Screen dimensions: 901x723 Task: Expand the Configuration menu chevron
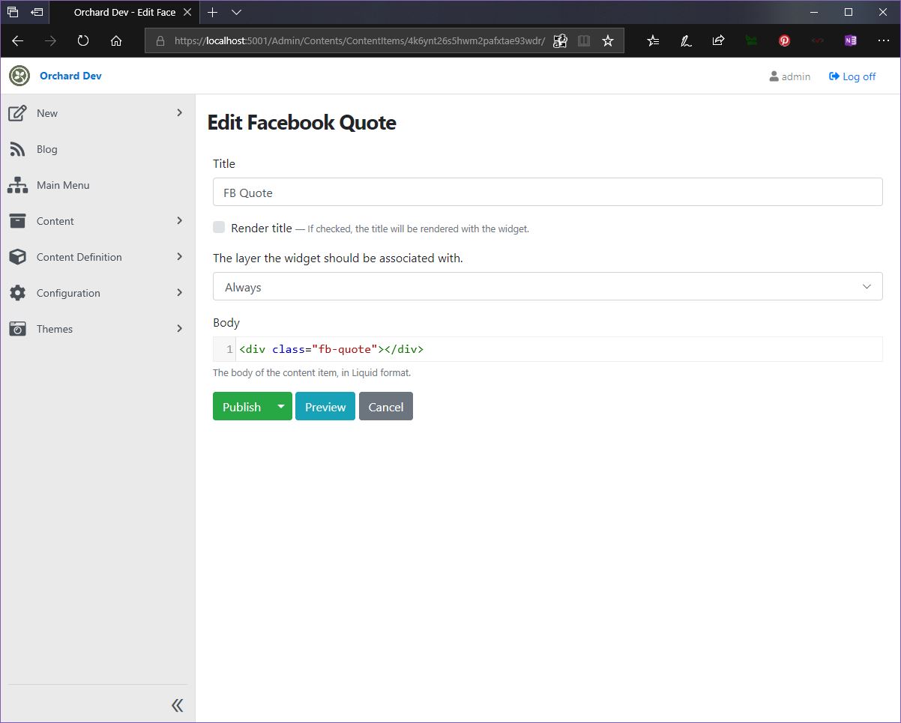pos(179,292)
